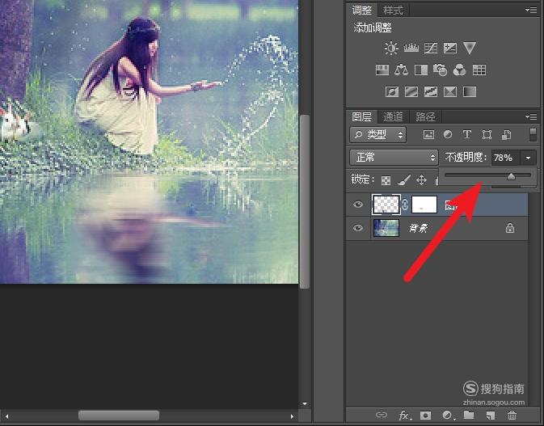Open the adjustments panel flyout menu
Image resolution: width=544 pixels, height=426 pixels.
531,10
